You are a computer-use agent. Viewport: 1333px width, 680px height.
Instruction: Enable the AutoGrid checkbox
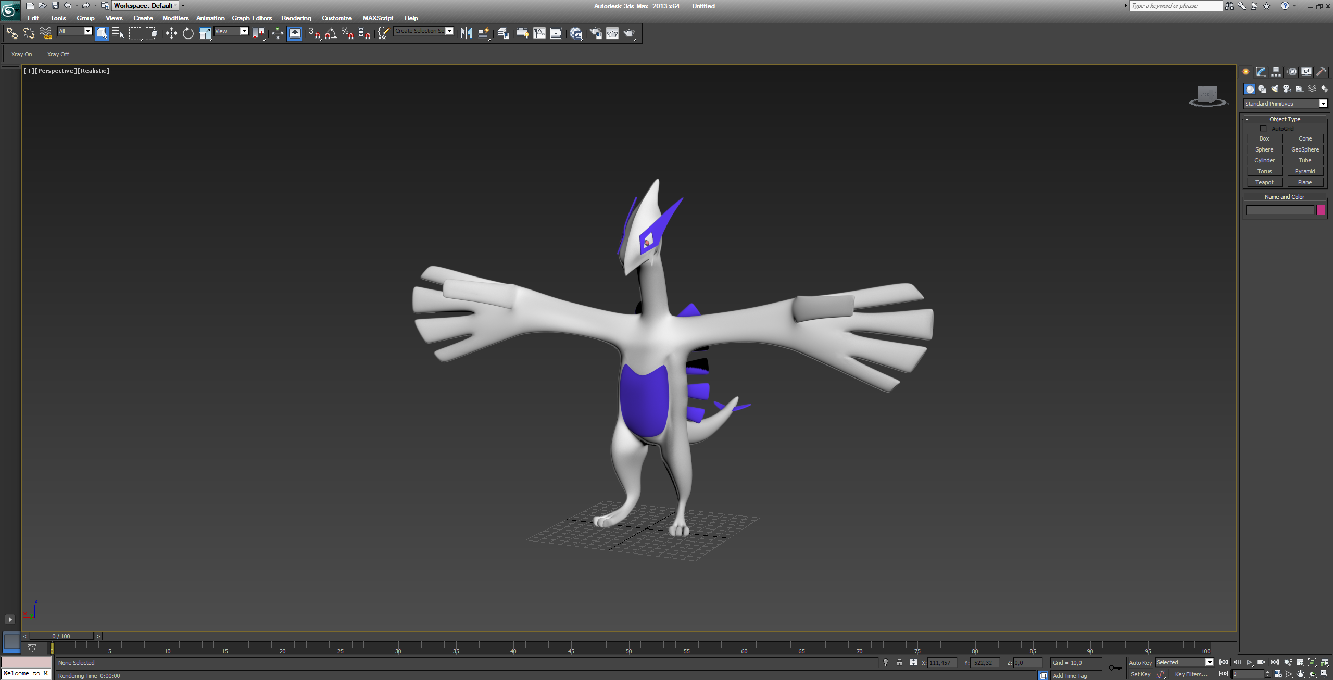tap(1263, 129)
